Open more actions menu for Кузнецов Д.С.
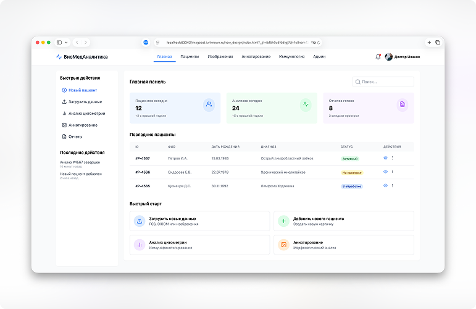This screenshot has height=309, width=476. (x=393, y=185)
